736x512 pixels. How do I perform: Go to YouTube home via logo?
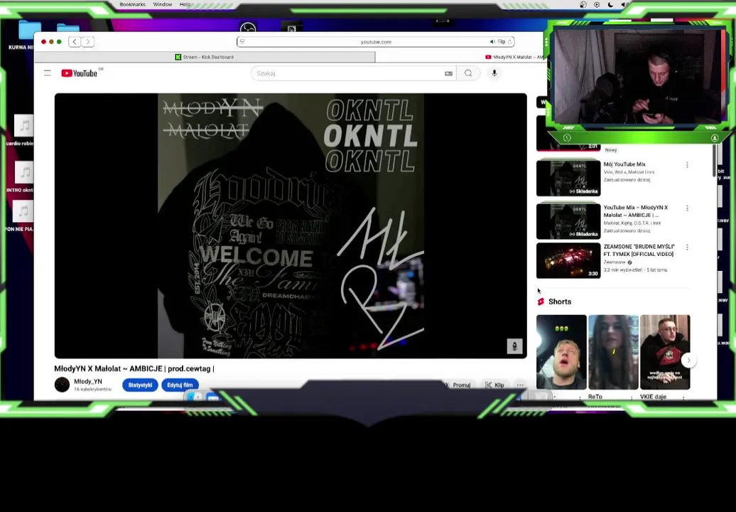[80, 73]
